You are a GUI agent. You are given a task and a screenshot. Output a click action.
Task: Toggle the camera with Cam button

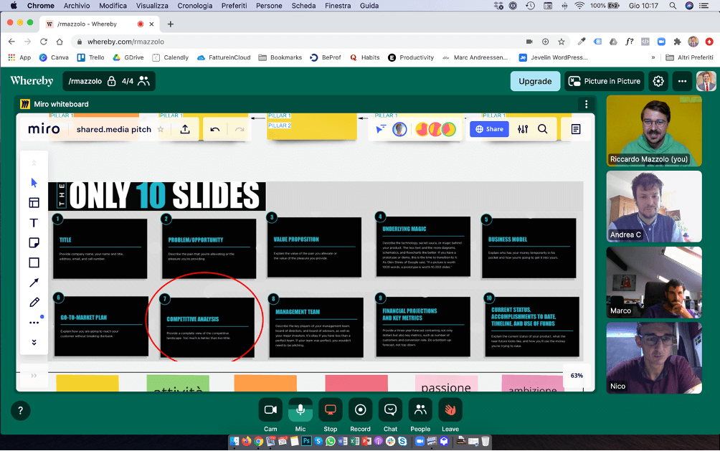(x=270, y=410)
